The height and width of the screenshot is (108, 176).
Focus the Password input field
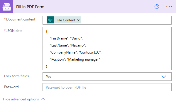107,87
